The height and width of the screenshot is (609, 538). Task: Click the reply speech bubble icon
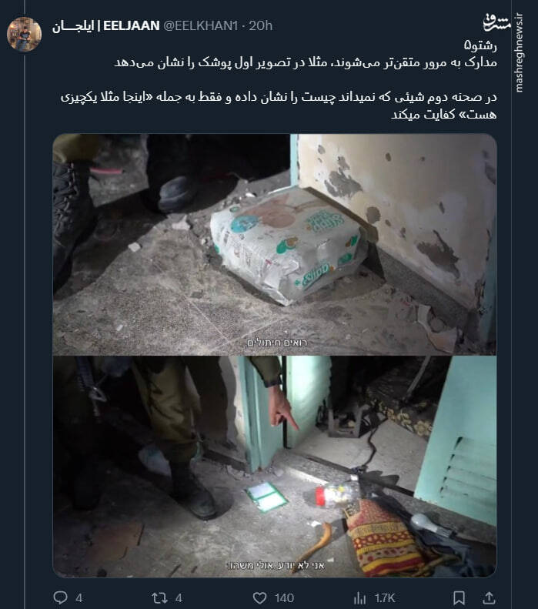coord(60,597)
